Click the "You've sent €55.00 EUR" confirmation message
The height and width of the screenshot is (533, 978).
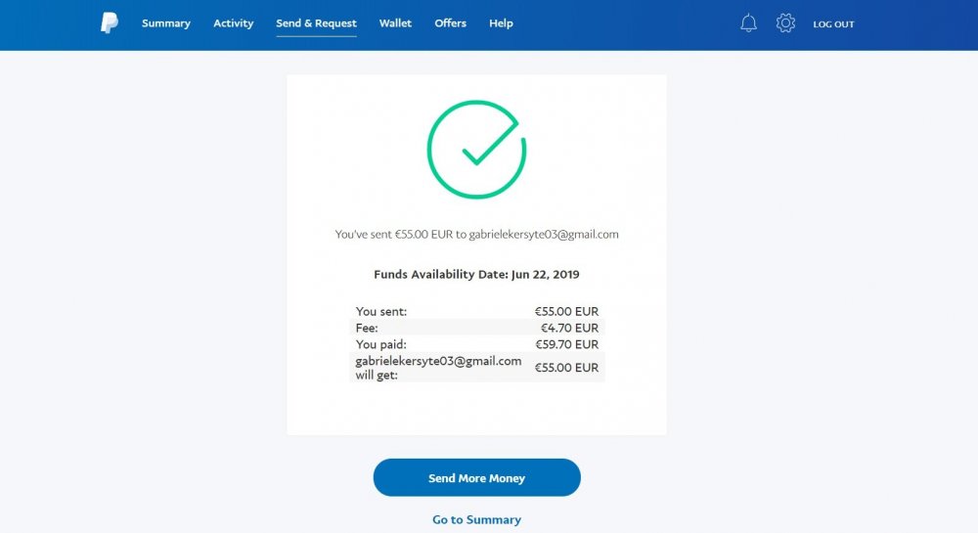[x=476, y=235]
